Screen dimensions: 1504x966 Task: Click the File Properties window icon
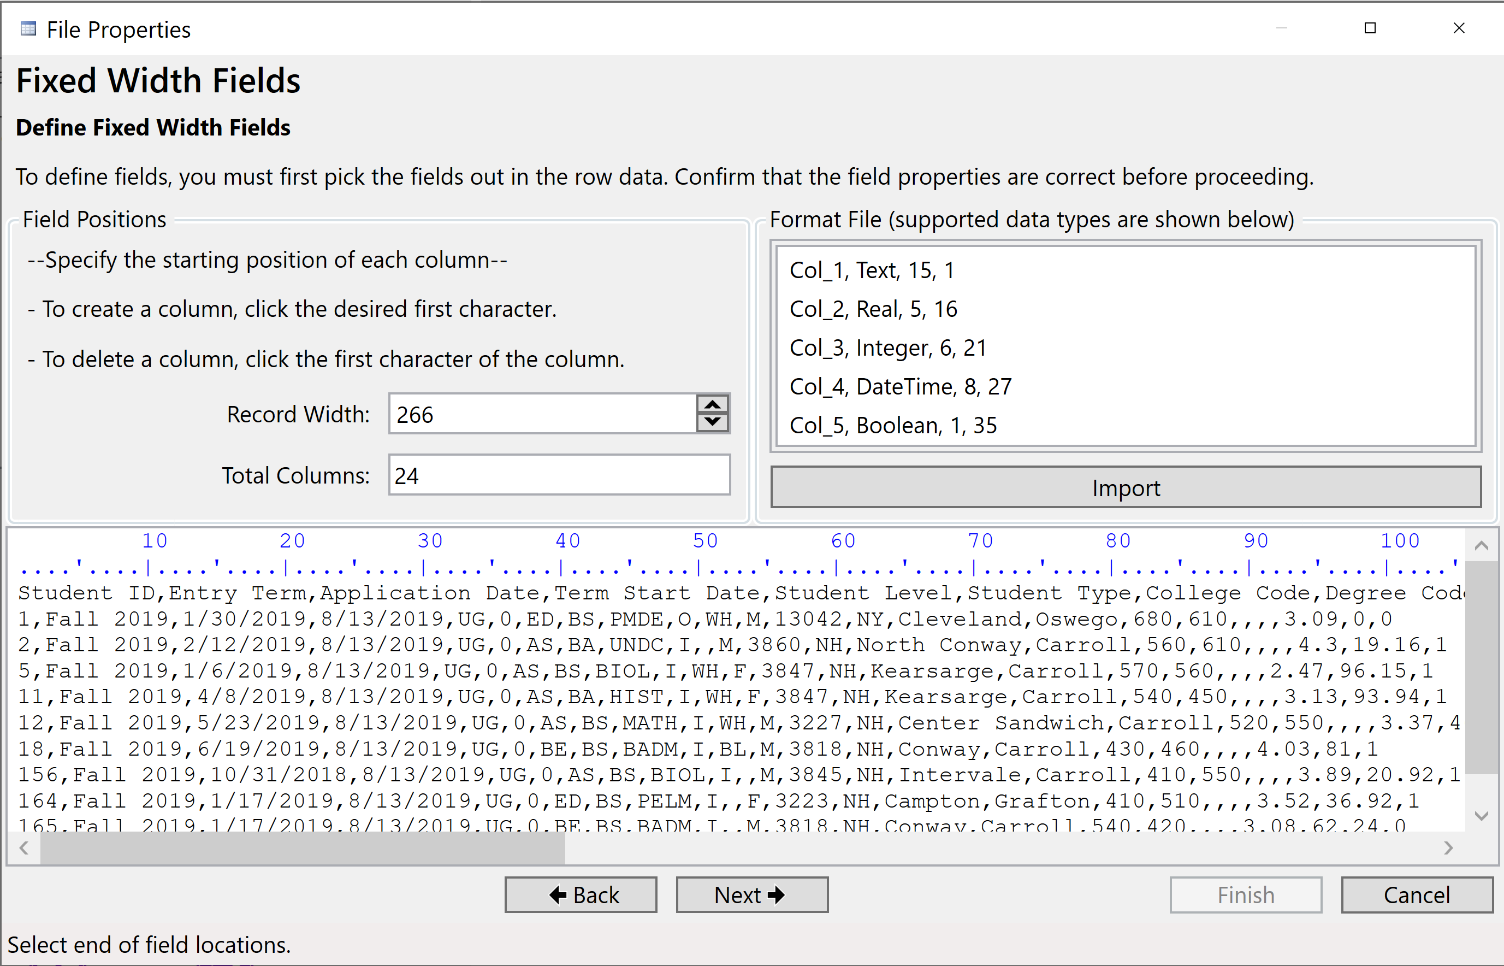coord(28,29)
